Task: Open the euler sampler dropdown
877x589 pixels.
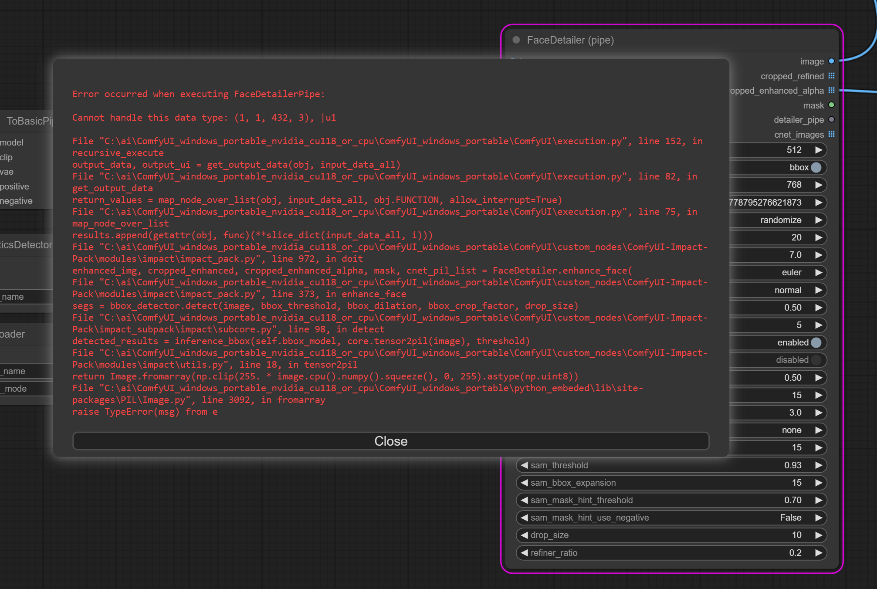Action: 791,272
